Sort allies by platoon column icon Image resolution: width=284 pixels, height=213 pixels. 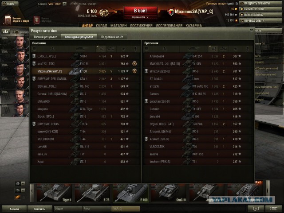(34, 49)
